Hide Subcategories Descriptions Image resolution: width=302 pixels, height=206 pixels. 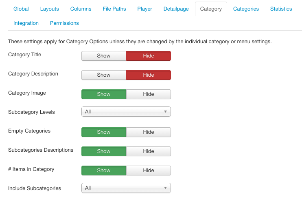pos(149,151)
